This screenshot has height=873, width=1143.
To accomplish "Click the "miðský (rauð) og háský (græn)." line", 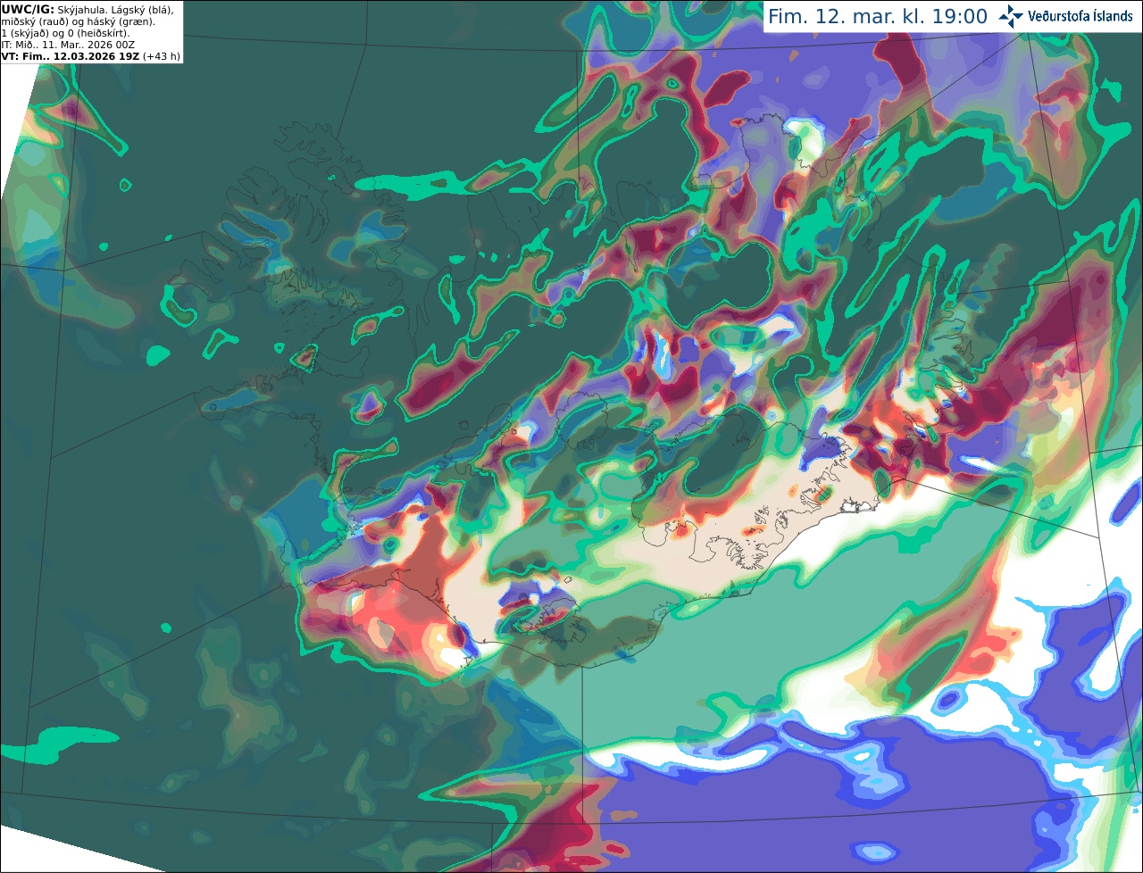I will coord(78,21).
